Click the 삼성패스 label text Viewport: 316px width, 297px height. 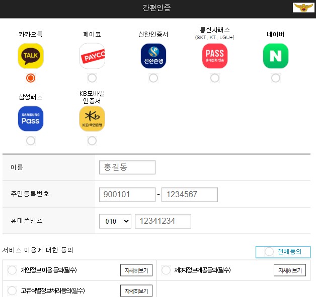(31, 97)
